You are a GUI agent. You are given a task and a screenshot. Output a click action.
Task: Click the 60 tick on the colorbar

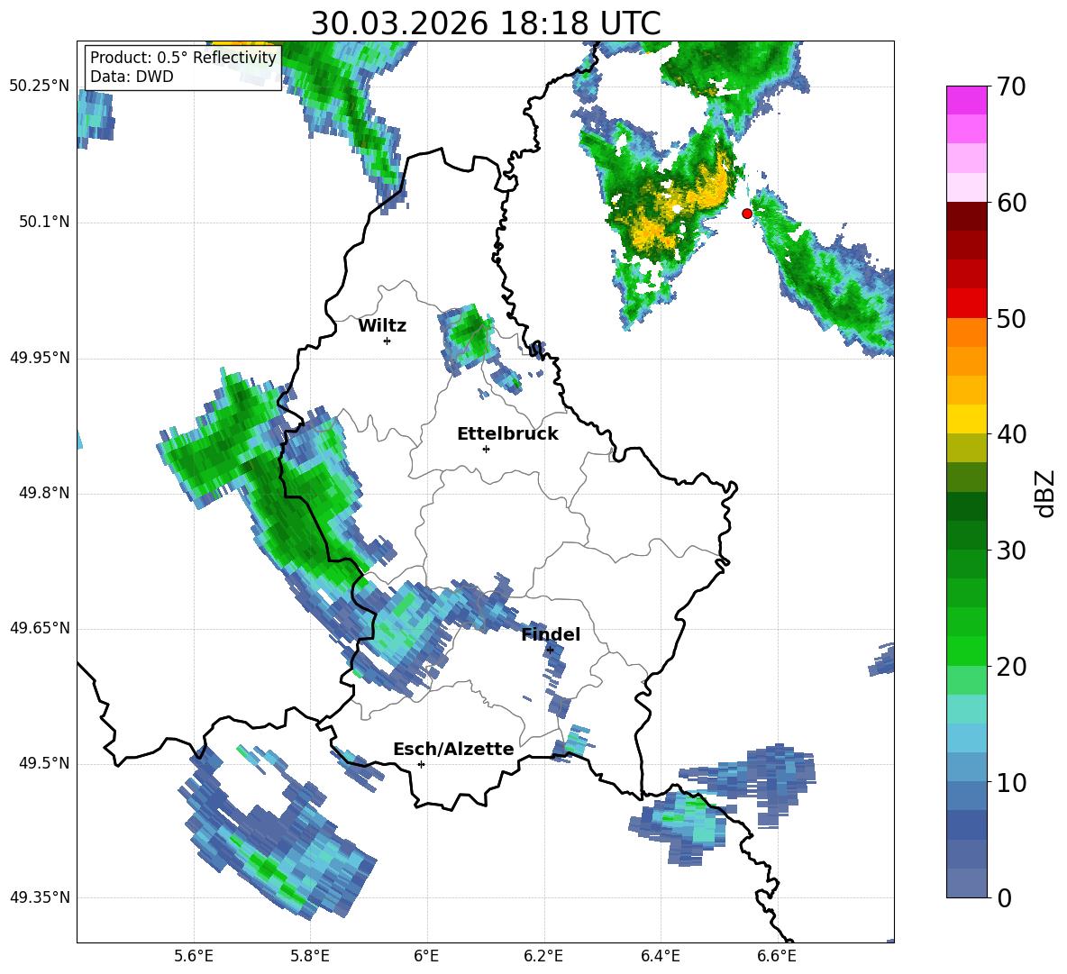(1011, 203)
